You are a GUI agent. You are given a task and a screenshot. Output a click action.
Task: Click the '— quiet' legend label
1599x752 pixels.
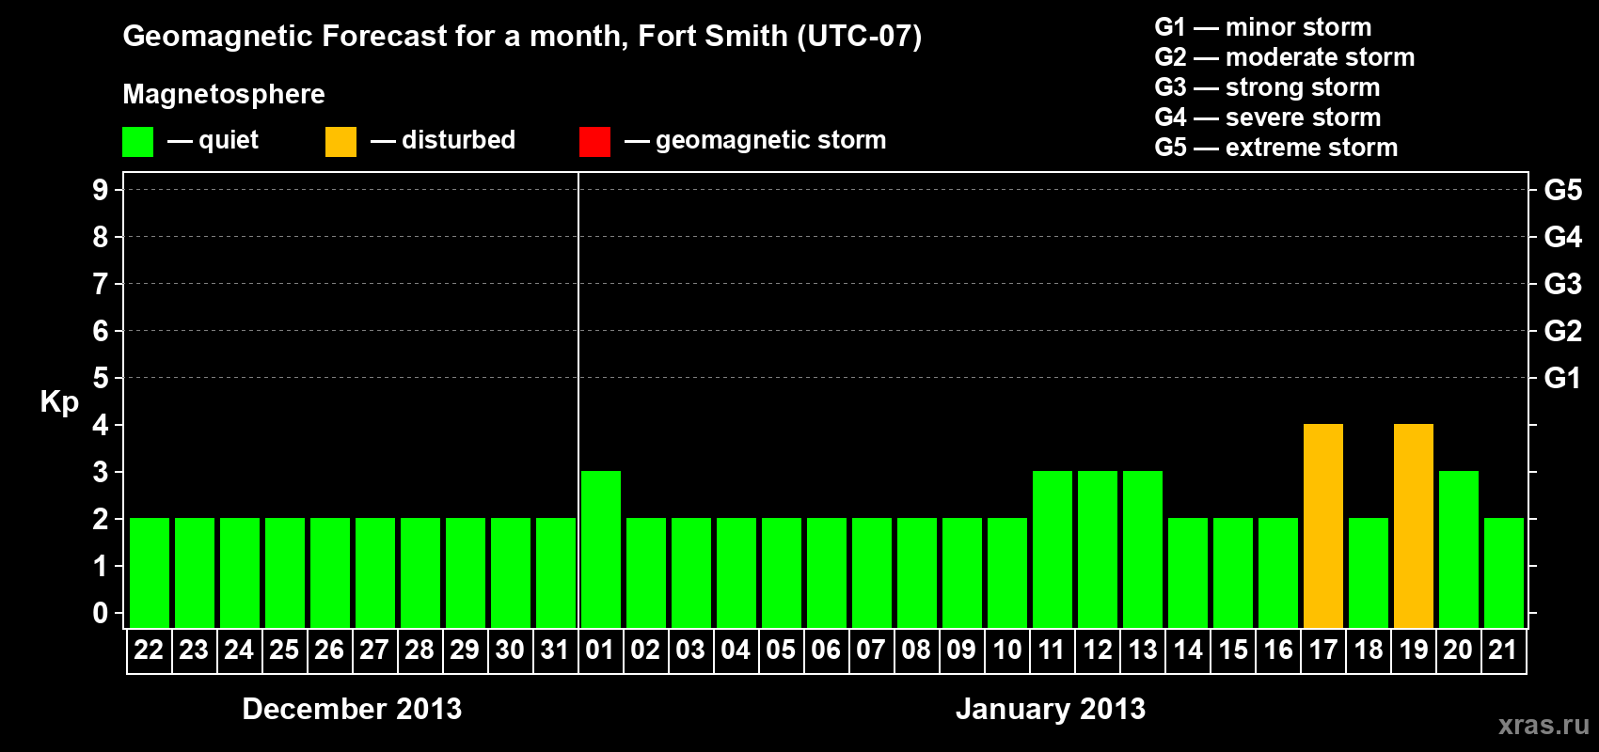click(x=213, y=140)
